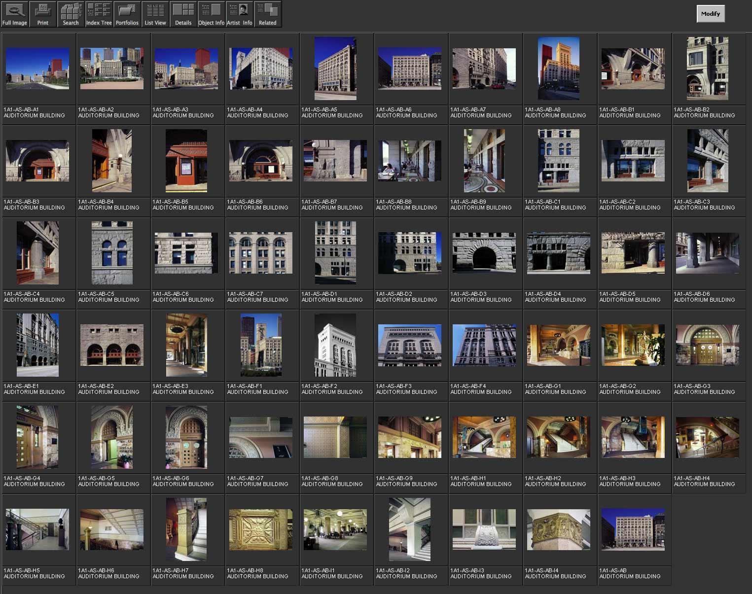Select thumbnail 1A1-AS-AB-A4

tap(261, 69)
